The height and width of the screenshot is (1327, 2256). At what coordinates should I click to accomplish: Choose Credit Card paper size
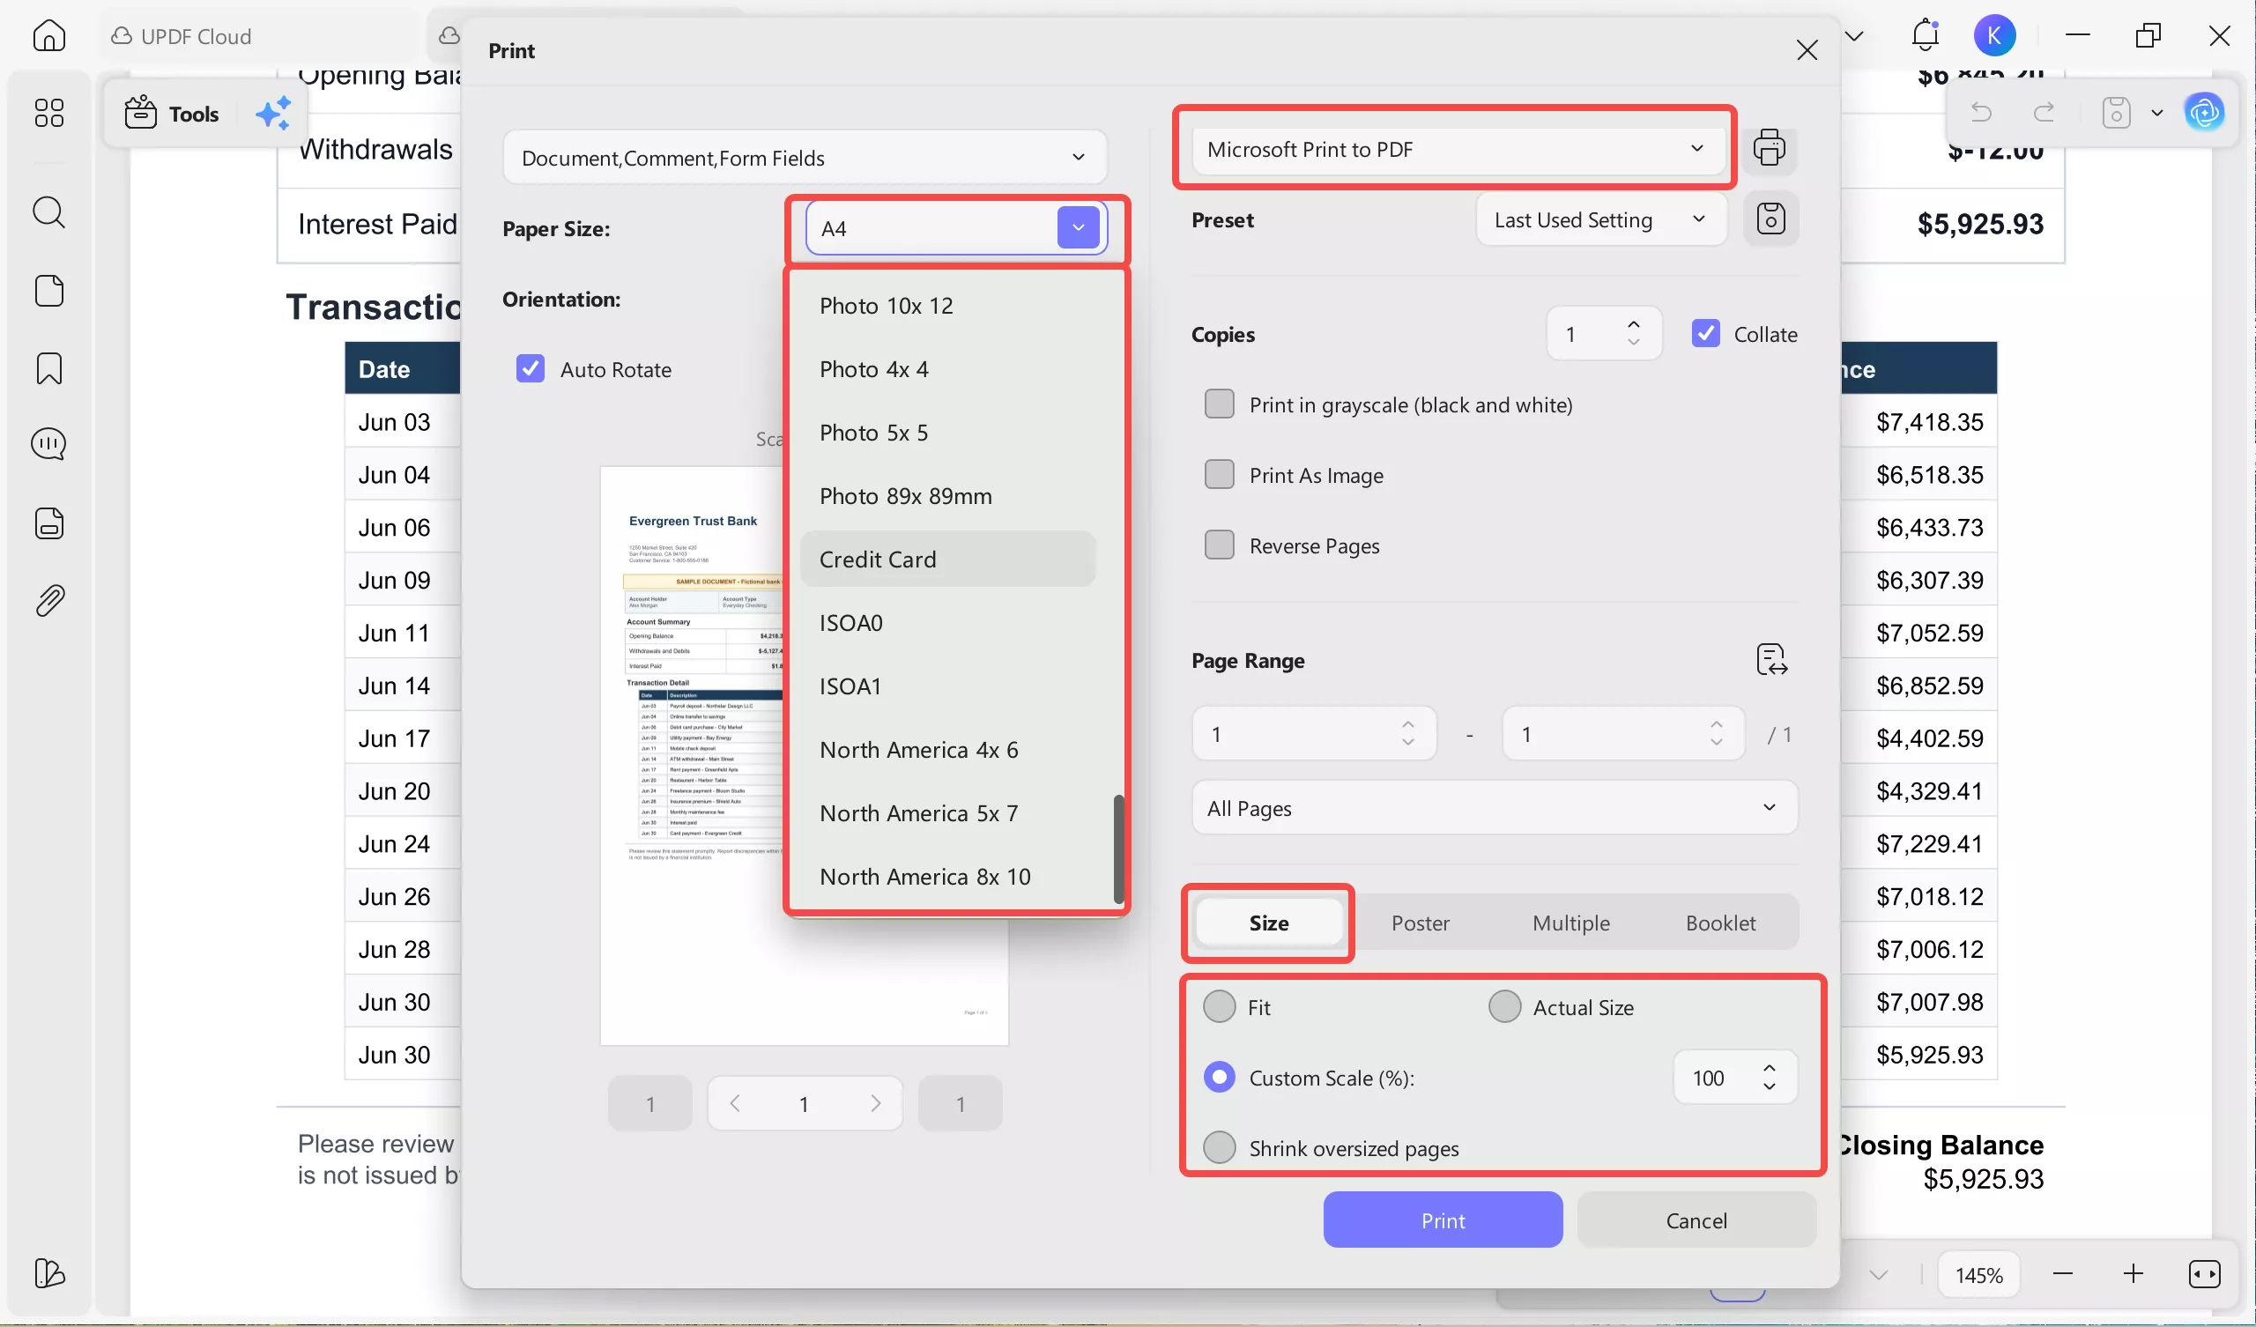(x=947, y=559)
